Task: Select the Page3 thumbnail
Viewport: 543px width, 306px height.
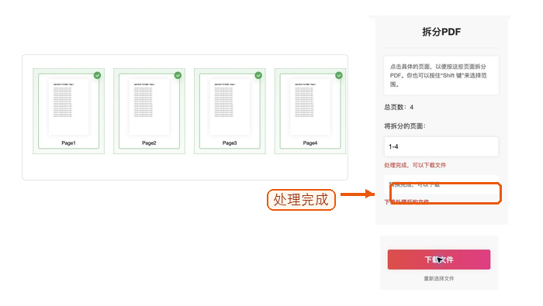Action: pos(230,111)
